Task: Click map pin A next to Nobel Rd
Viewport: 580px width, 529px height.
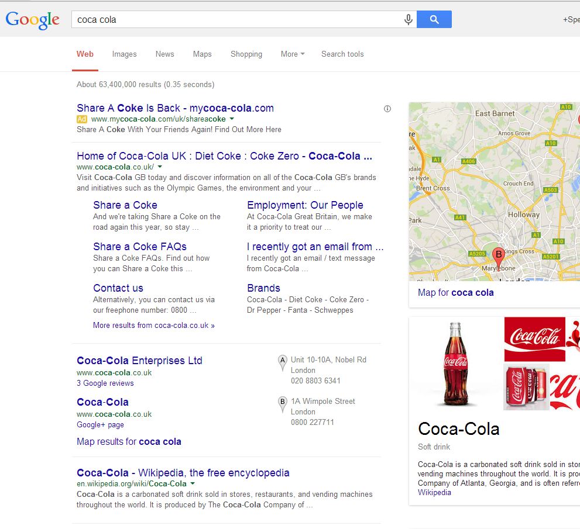Action: coord(283,363)
